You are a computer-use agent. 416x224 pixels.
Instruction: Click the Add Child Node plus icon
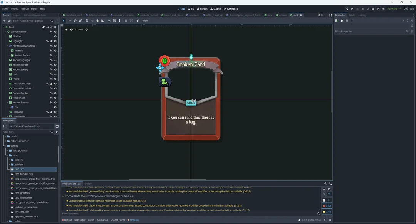pos(4,21)
